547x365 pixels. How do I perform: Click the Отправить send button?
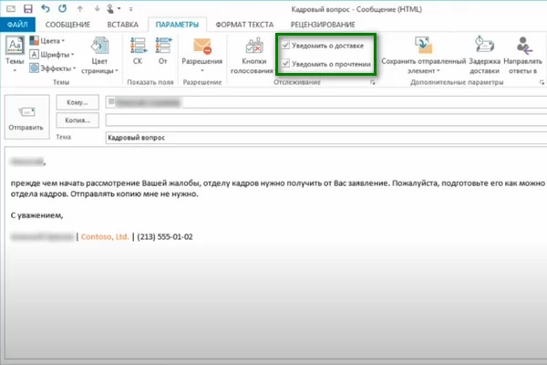(26, 117)
